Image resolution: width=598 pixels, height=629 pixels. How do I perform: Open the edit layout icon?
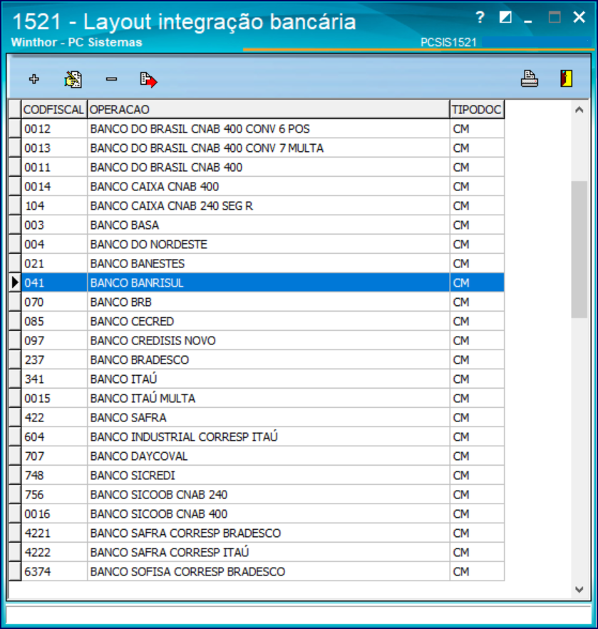pos(73,79)
